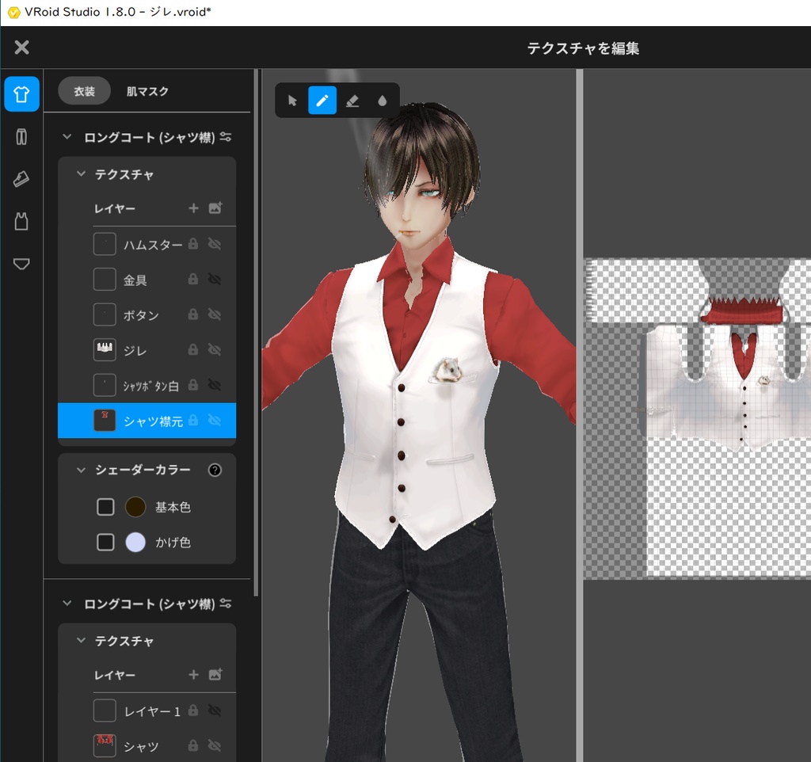Toggle visibility of ハムスター layer
This screenshot has width=811, height=762.
[215, 244]
